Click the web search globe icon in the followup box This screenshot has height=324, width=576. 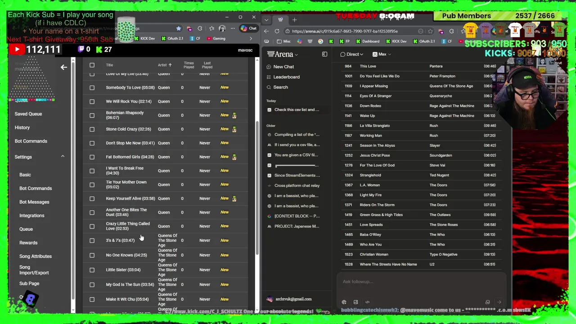pos(344,302)
